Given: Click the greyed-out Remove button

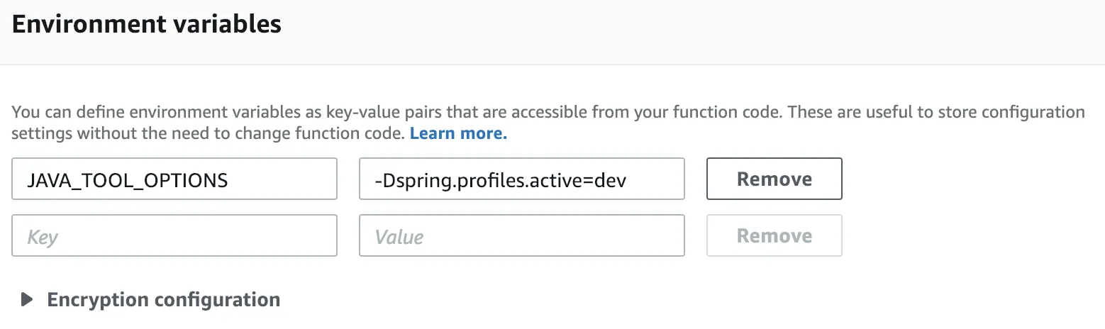Looking at the screenshot, I should point(774,235).
